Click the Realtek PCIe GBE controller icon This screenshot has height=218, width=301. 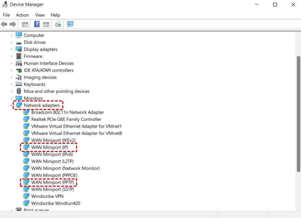[x=26, y=119]
